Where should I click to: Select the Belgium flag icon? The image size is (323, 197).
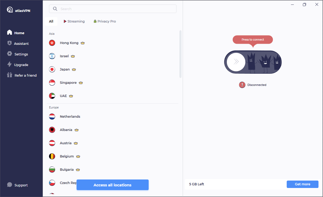tap(52, 156)
